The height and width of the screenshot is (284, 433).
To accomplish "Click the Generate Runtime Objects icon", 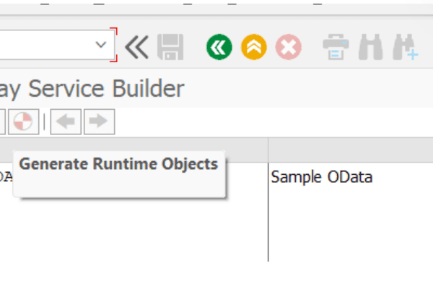I will pos(24,121).
